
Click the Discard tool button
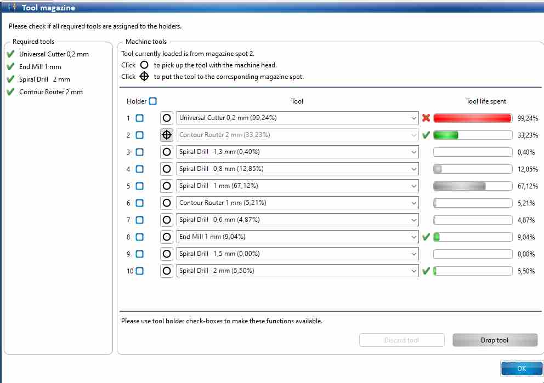pyautogui.click(x=402, y=340)
